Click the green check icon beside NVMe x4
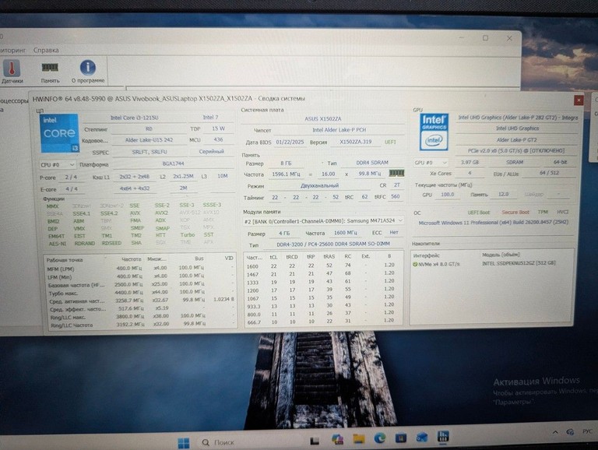 click(414, 264)
